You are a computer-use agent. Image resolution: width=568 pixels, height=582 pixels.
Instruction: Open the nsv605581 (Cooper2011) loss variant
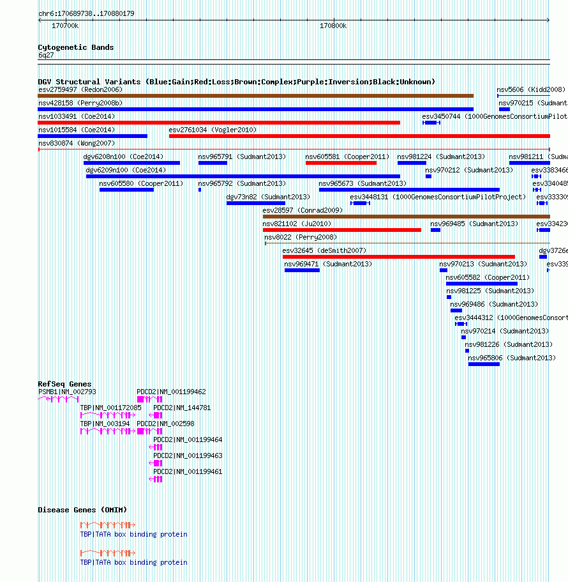click(x=341, y=163)
